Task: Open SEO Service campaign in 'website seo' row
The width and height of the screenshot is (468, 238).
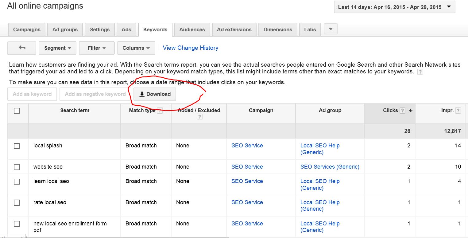Action: 247,167
